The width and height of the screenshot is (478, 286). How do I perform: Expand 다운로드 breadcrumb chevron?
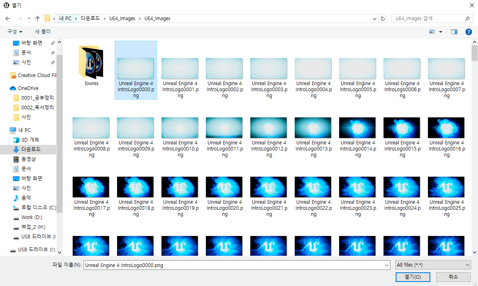pyautogui.click(x=104, y=19)
